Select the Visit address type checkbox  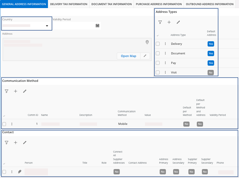pyautogui.click(x=158, y=73)
